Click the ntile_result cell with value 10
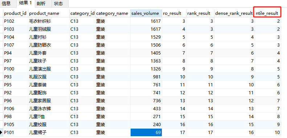 point(268,132)
